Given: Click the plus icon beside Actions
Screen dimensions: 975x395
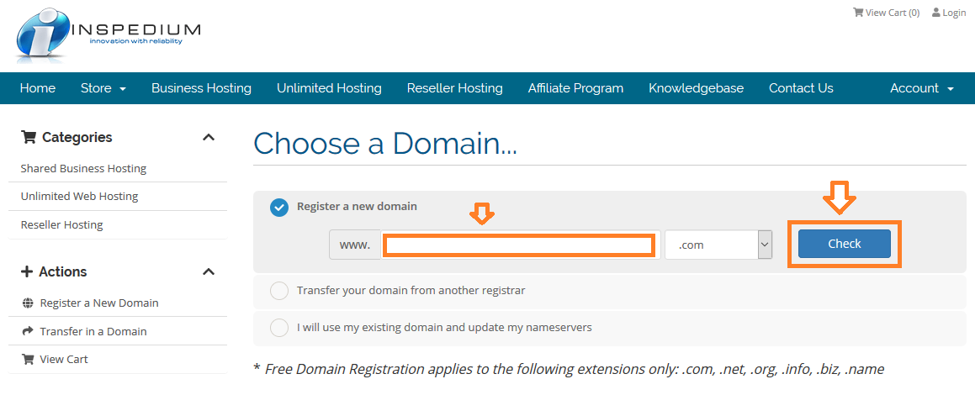Looking at the screenshot, I should (27, 272).
